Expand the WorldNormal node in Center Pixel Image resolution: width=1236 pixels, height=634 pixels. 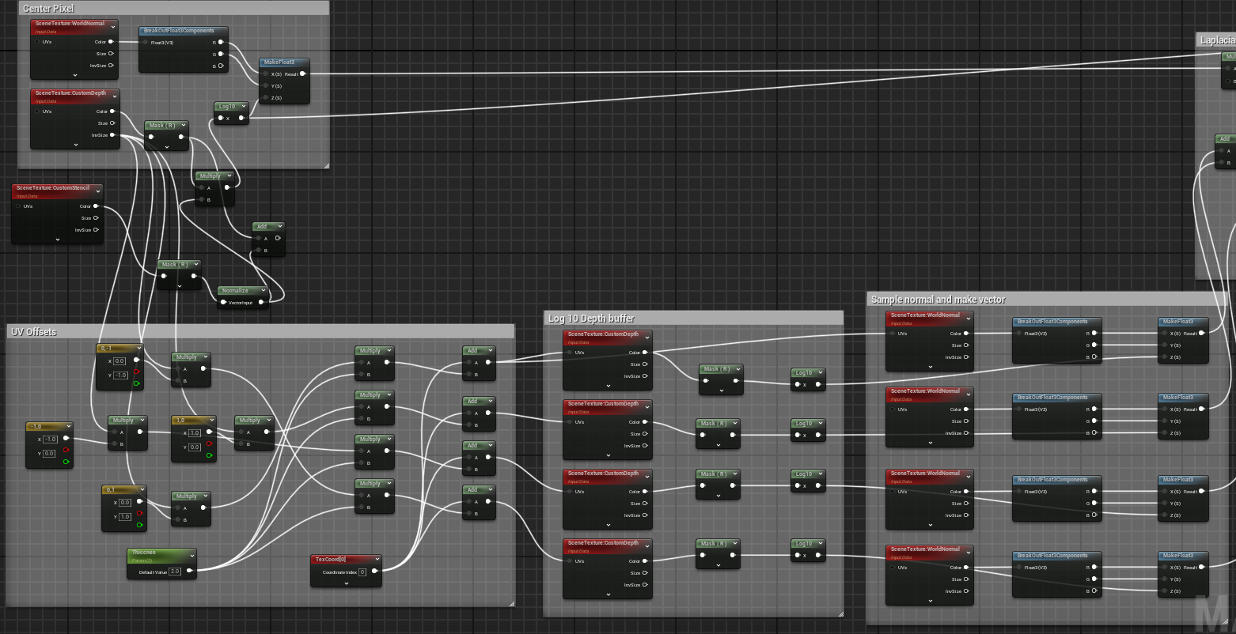click(74, 75)
